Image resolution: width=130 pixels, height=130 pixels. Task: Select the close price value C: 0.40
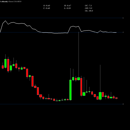(x=47, y=8)
